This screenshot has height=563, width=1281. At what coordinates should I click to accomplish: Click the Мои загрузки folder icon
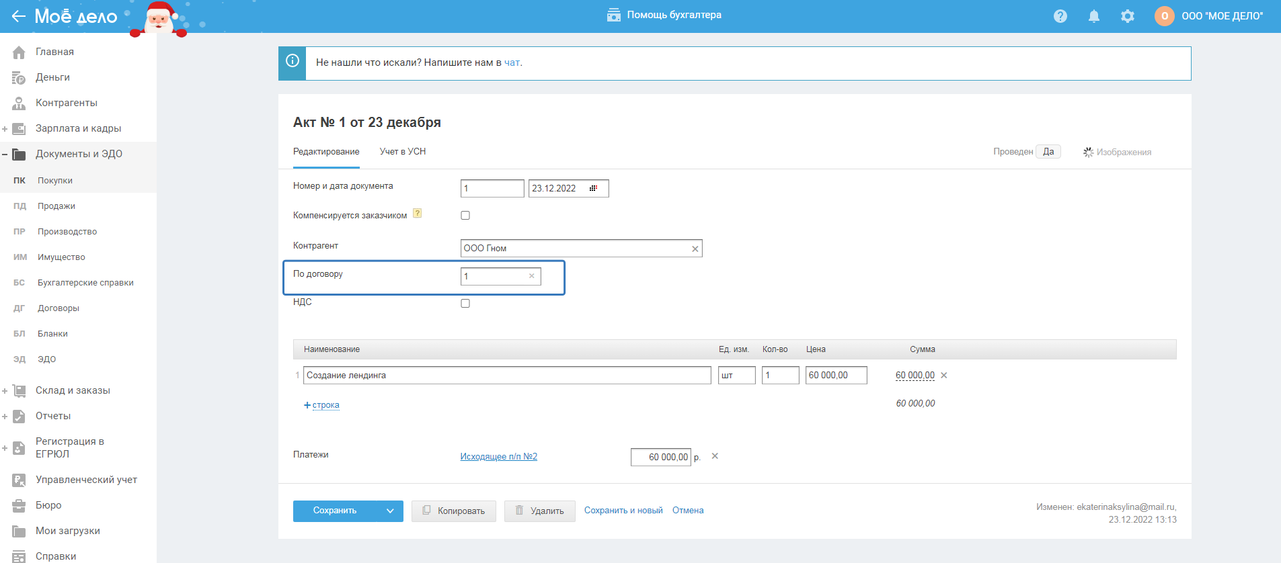(19, 531)
